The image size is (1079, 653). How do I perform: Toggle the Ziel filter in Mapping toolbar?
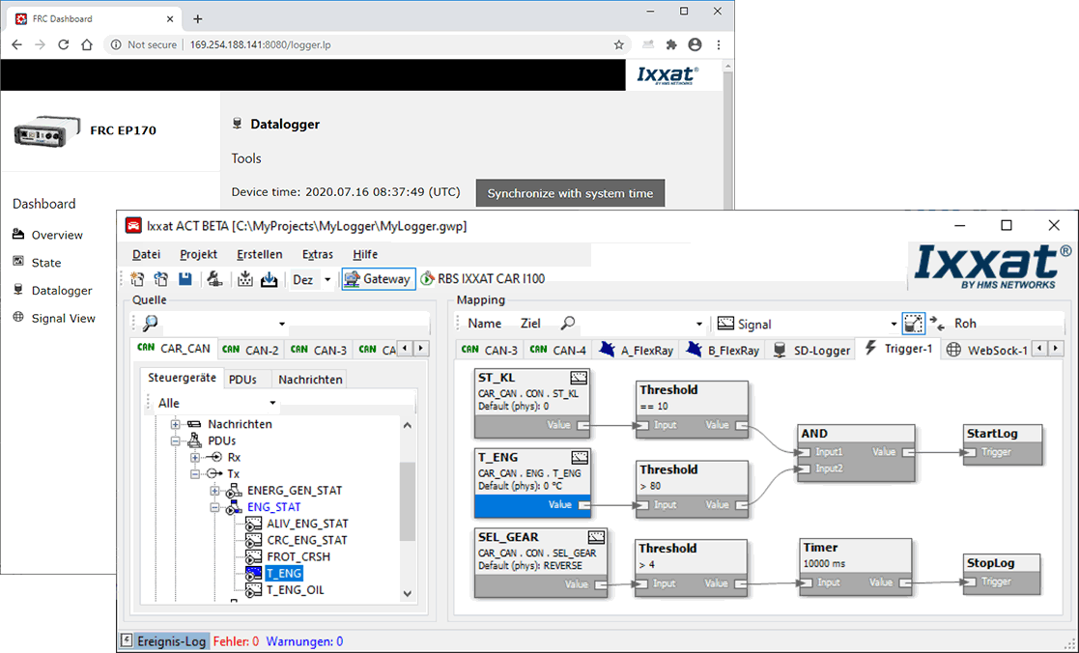point(530,324)
